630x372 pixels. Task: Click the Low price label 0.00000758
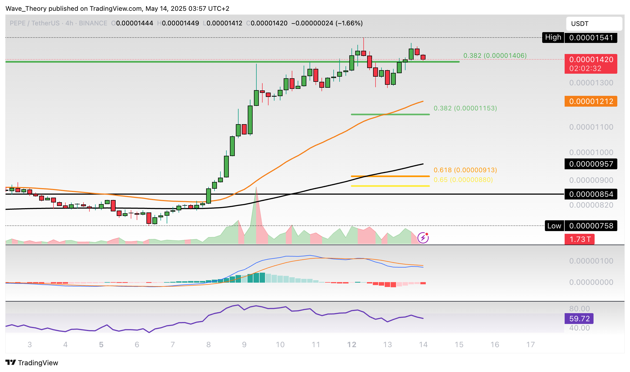coord(591,226)
